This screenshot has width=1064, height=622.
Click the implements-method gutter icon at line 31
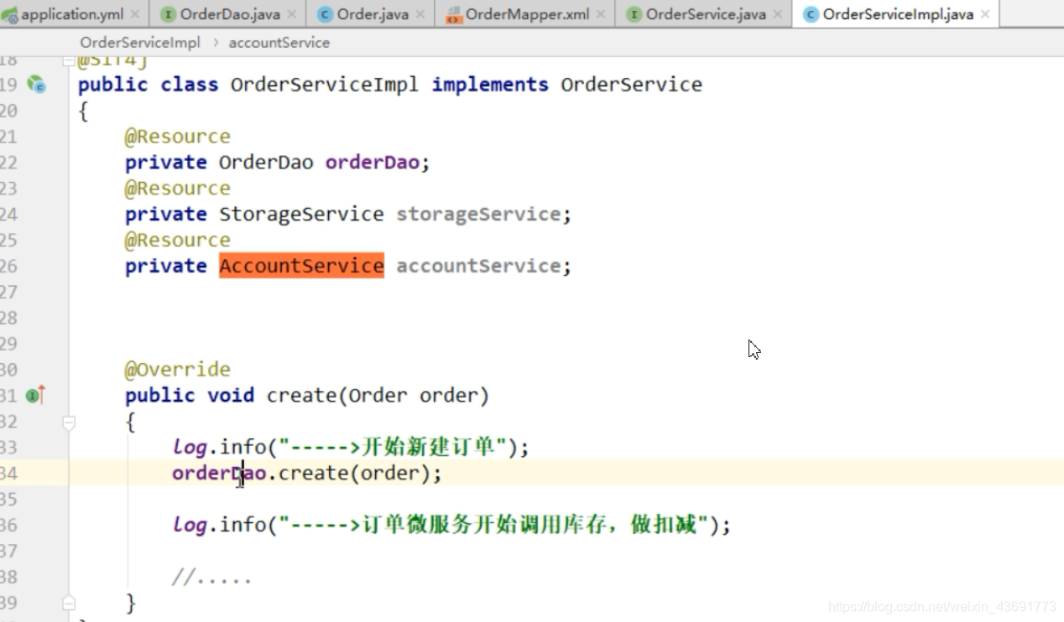click(x=35, y=395)
